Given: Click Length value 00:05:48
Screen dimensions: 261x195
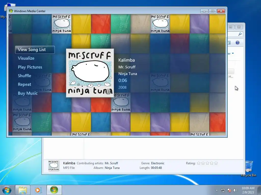Looking at the screenshot, I should pyautogui.click(x=156, y=168).
